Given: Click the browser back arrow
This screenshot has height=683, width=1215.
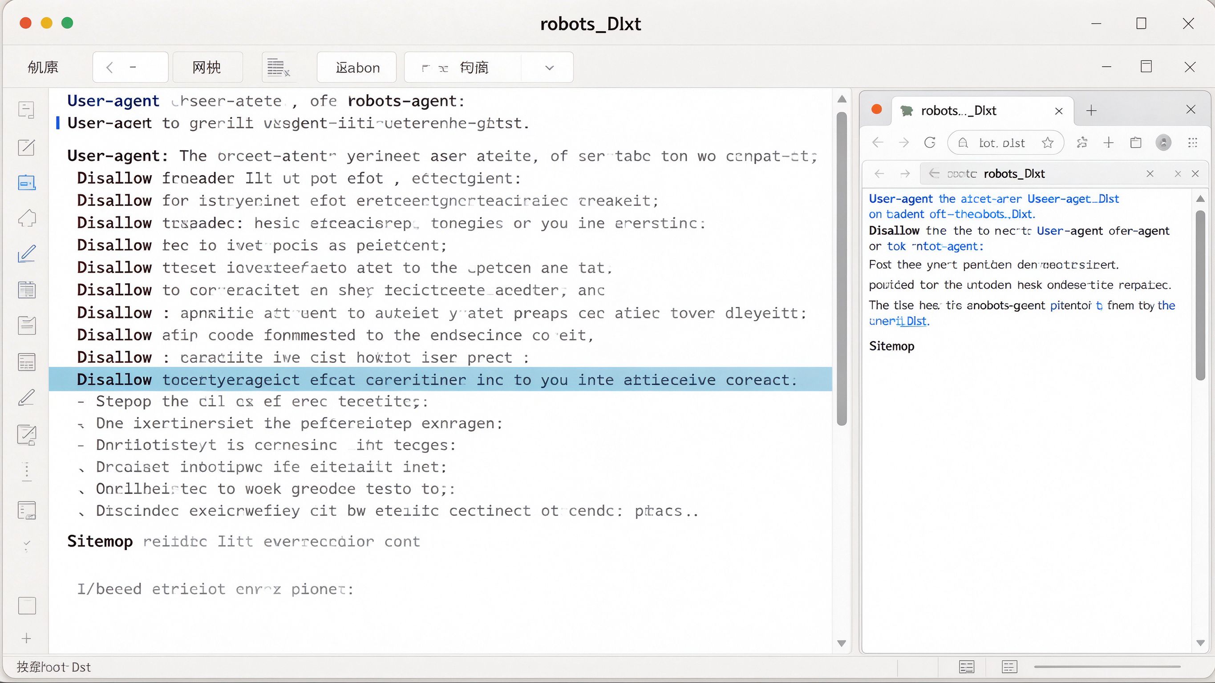Looking at the screenshot, I should (x=878, y=143).
